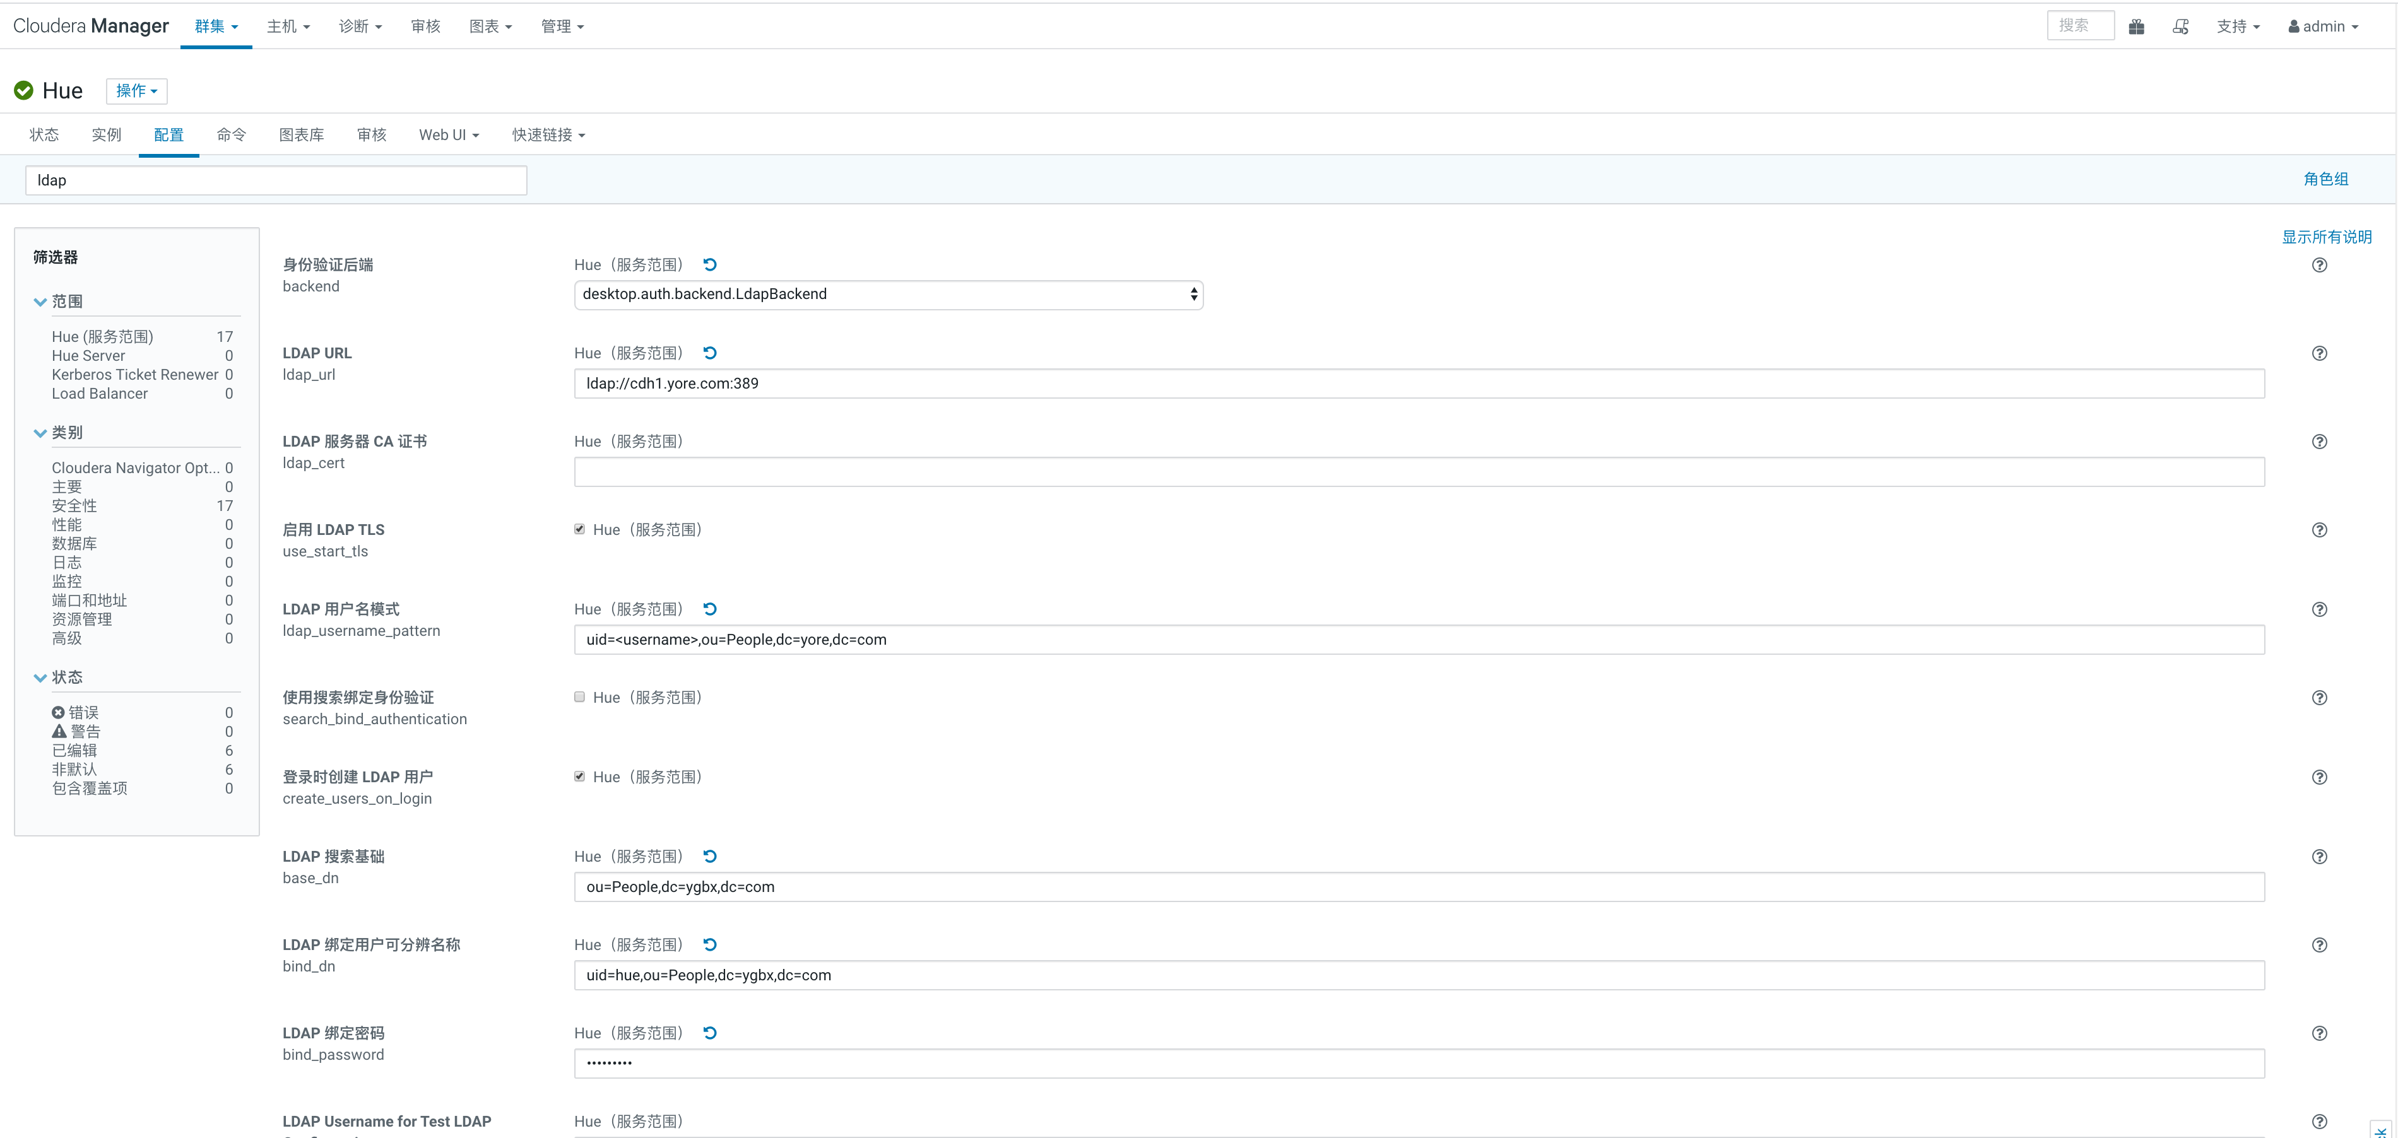Uncheck create_users_on_login option
The image size is (2398, 1138).
[580, 776]
